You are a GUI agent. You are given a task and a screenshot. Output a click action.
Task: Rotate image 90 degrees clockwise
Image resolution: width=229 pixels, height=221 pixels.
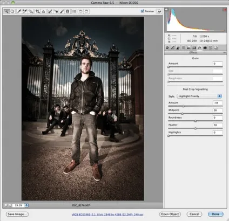click(x=86, y=11)
